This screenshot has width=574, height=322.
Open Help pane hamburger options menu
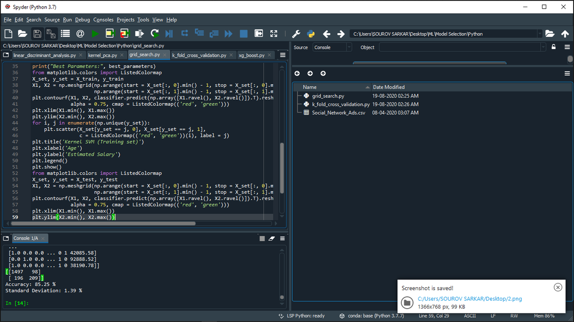(567, 47)
